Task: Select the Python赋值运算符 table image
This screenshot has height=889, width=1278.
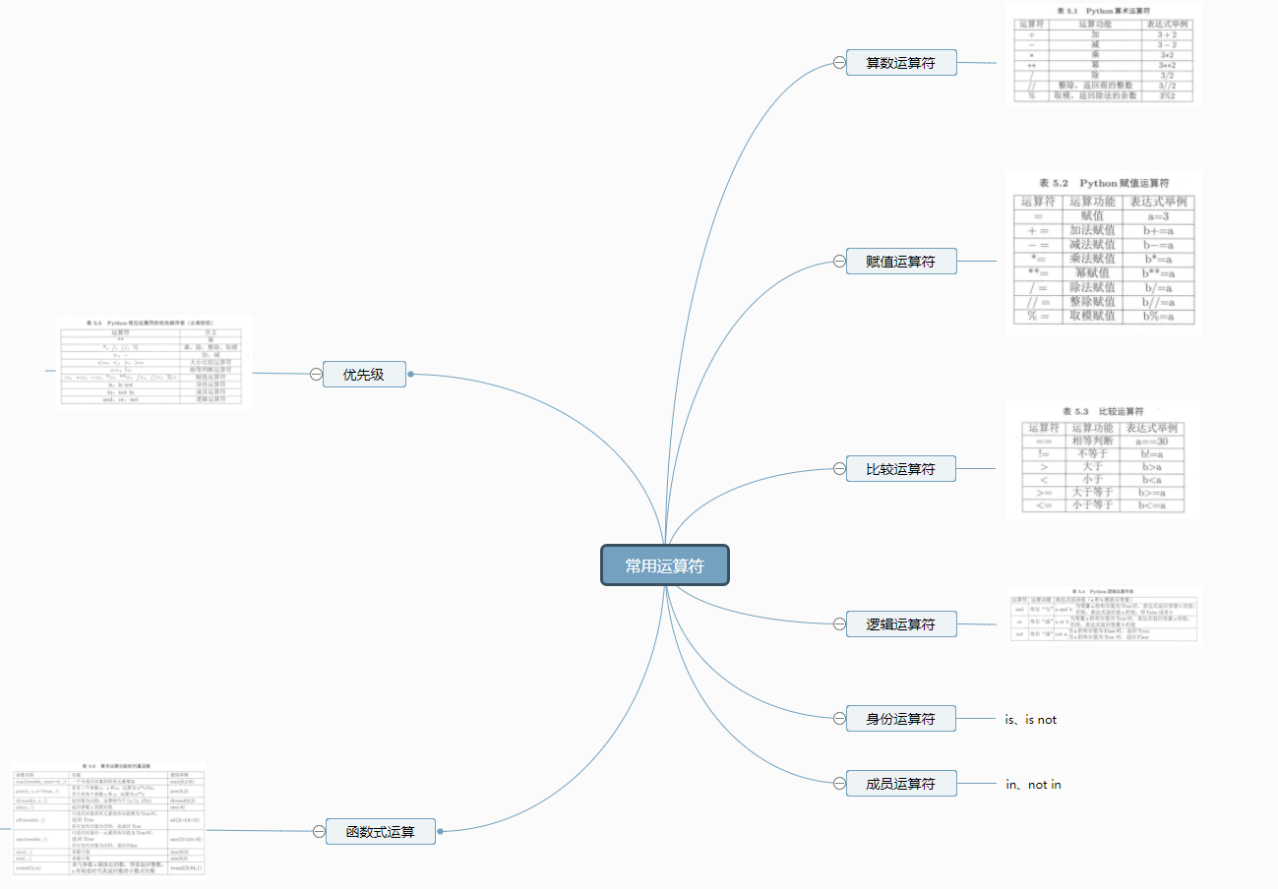Action: (x=1104, y=252)
